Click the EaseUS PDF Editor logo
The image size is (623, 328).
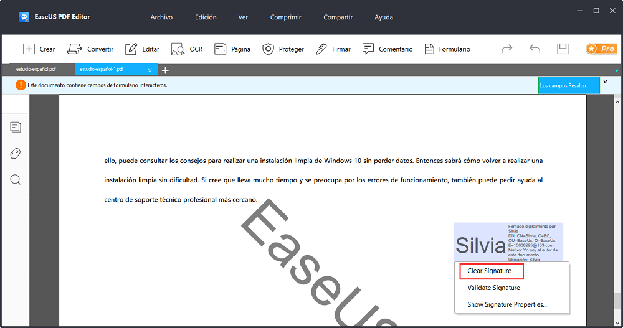tap(24, 17)
